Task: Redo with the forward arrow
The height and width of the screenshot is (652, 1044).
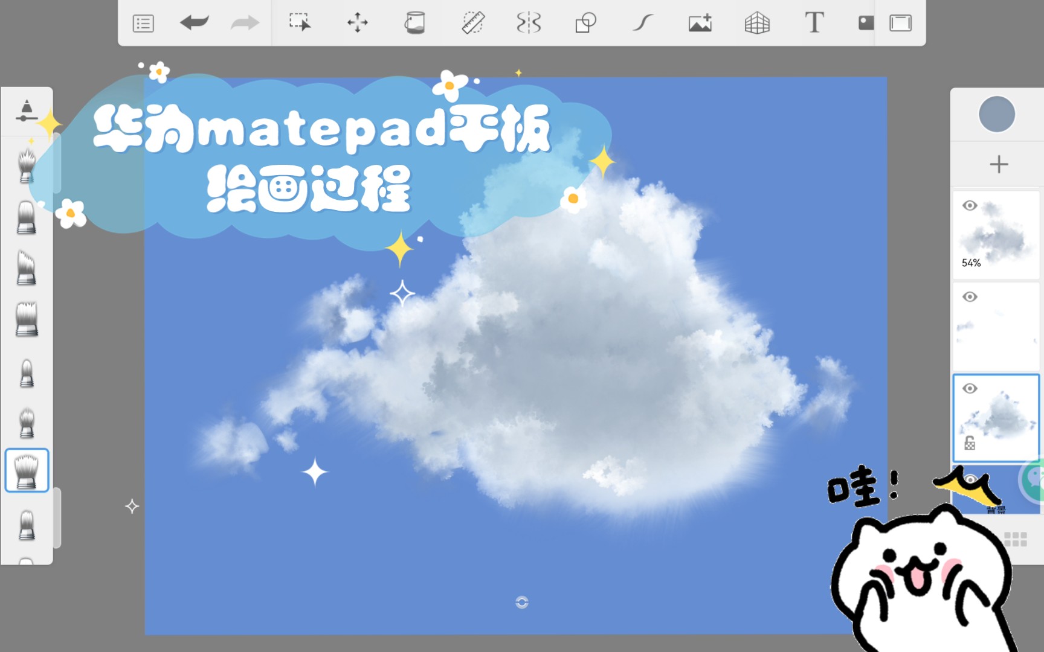Action: pos(245,23)
